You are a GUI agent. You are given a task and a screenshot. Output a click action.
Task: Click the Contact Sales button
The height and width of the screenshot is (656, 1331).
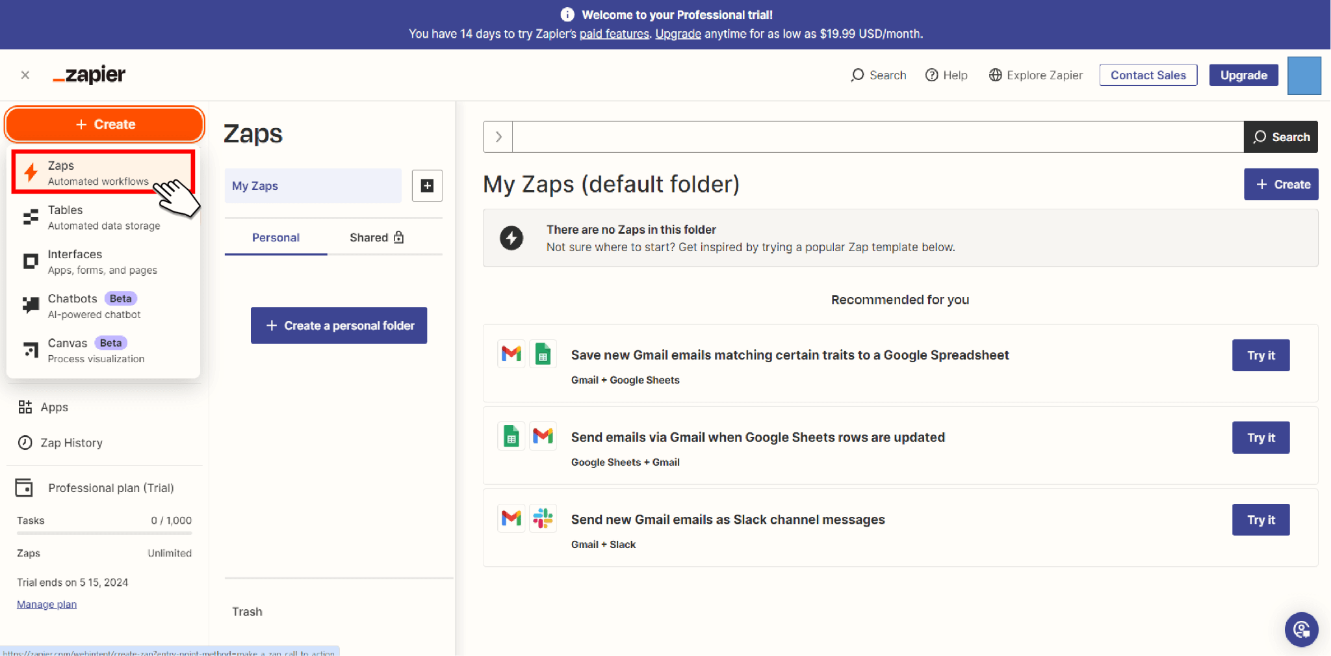pos(1148,75)
